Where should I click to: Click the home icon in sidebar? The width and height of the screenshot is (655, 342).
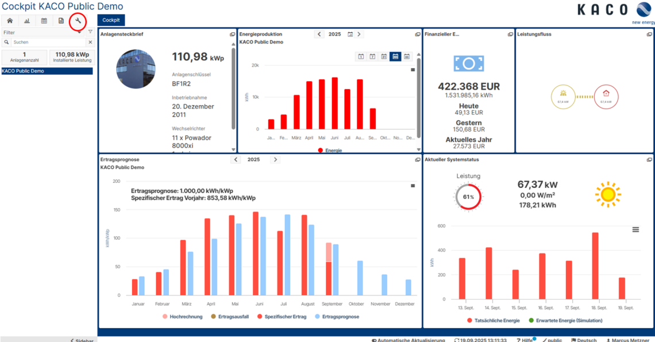click(10, 21)
